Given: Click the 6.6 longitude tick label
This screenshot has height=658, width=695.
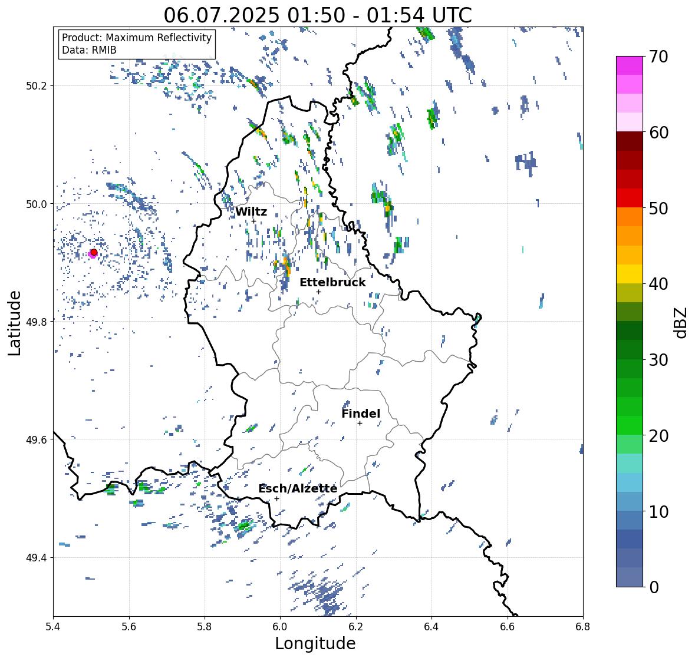Looking at the screenshot, I should pyautogui.click(x=508, y=627).
